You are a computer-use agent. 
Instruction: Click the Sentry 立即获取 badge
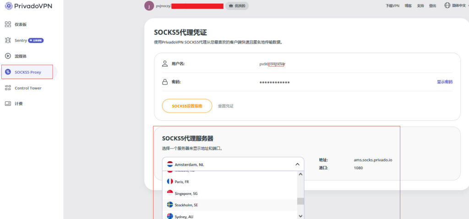(36, 40)
